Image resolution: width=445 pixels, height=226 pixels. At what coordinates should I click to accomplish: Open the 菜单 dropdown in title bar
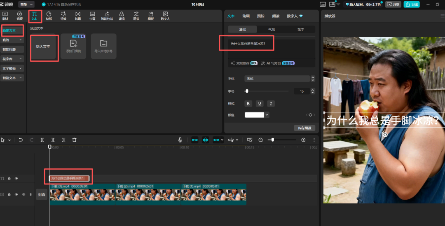(26, 4)
